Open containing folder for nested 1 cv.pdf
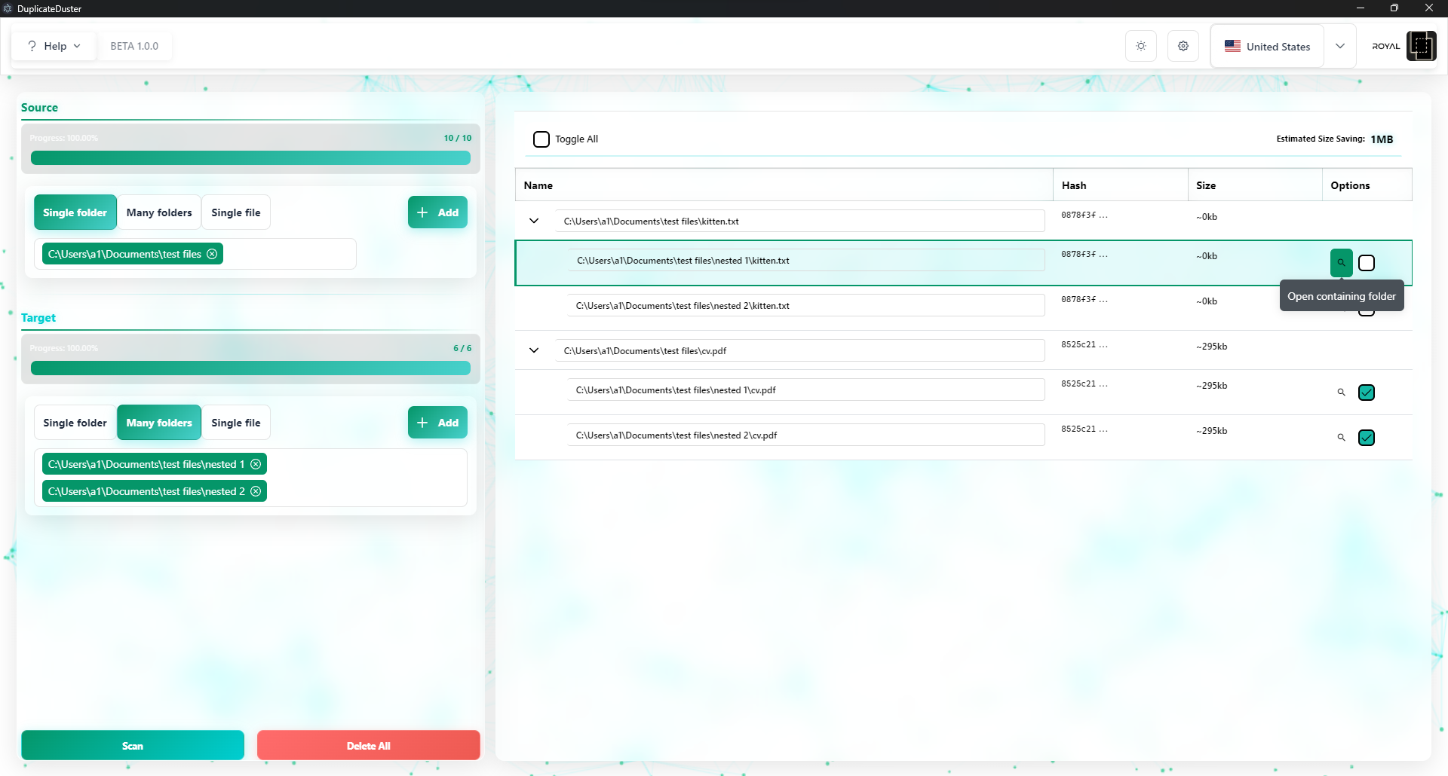The image size is (1448, 776). pos(1341,392)
